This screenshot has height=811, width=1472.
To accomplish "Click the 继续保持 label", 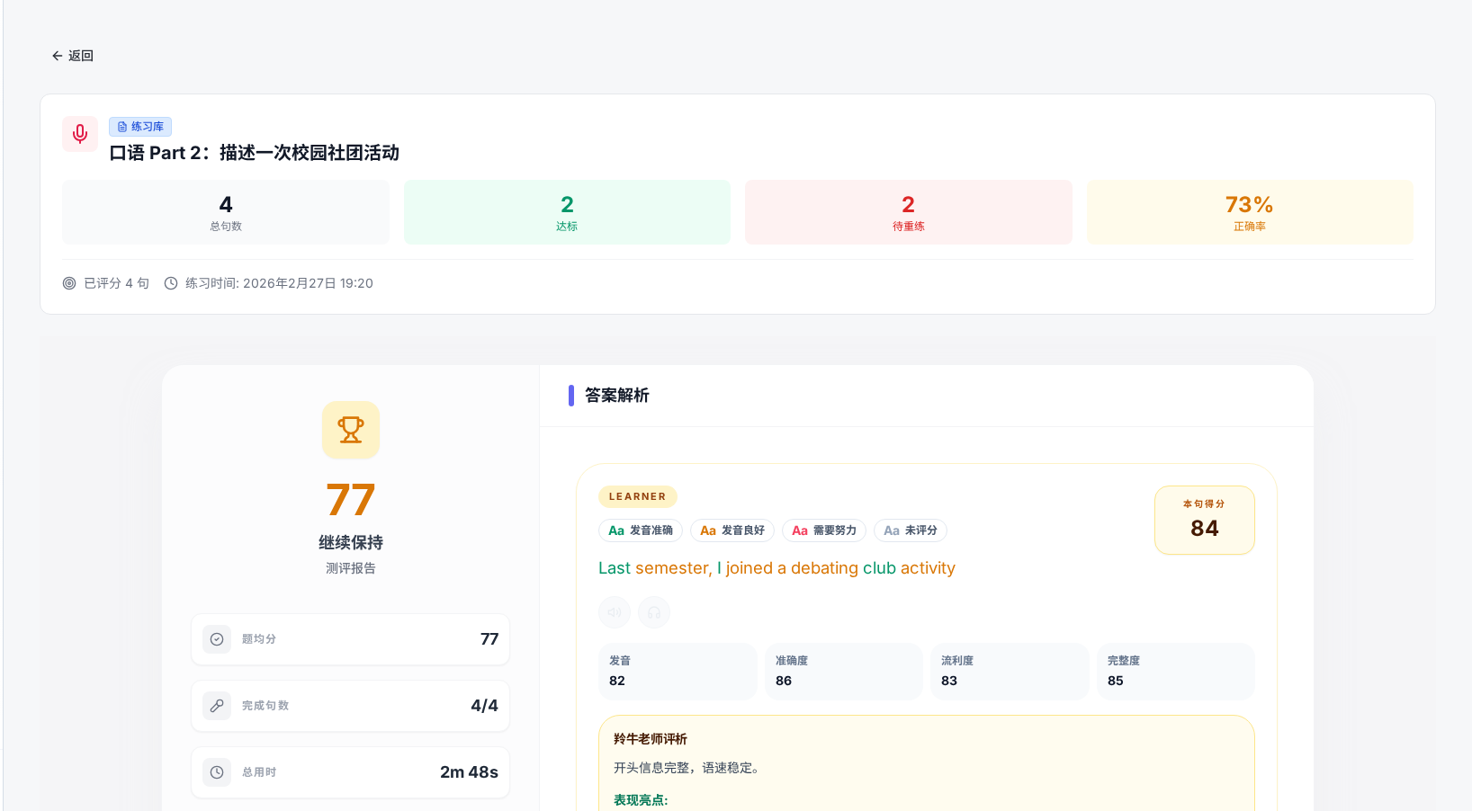I will point(351,543).
